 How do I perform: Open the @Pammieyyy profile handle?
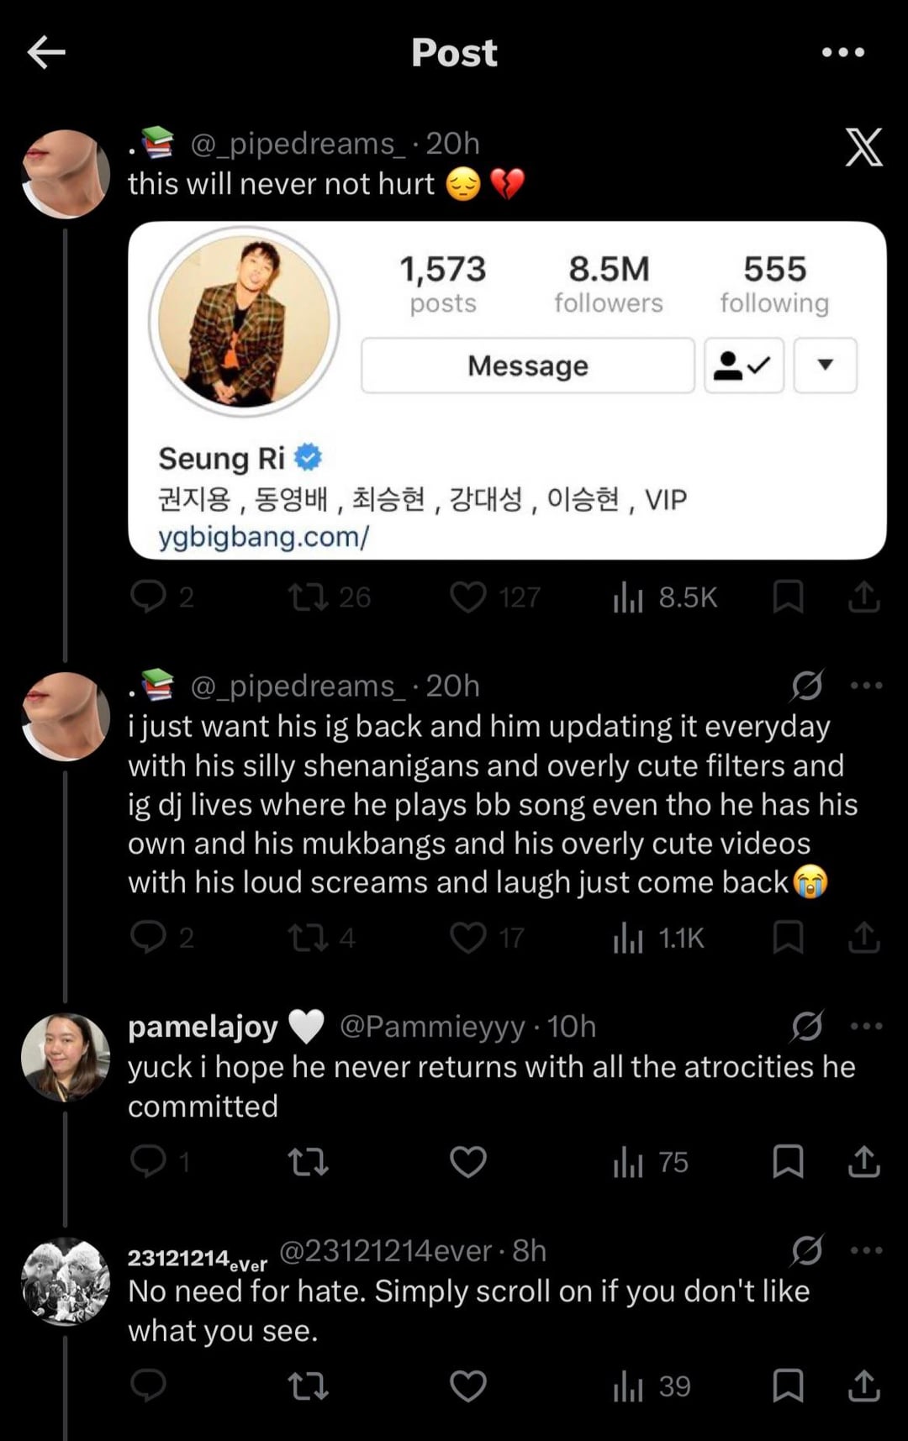pos(433,1027)
